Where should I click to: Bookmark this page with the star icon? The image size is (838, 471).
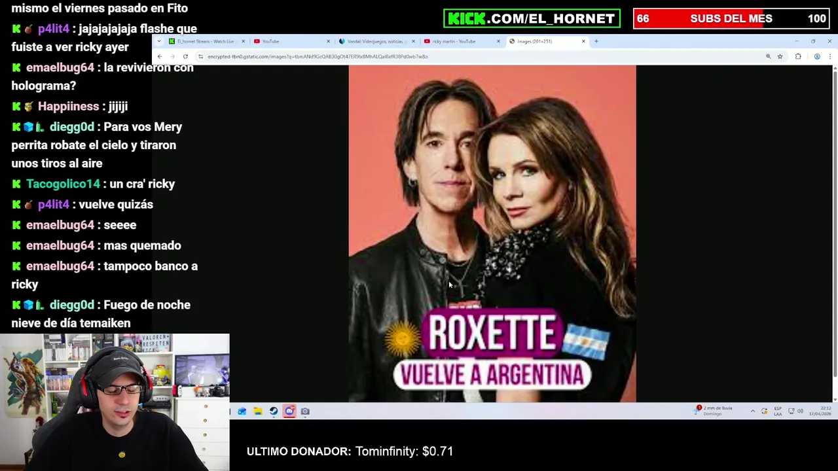(x=780, y=56)
